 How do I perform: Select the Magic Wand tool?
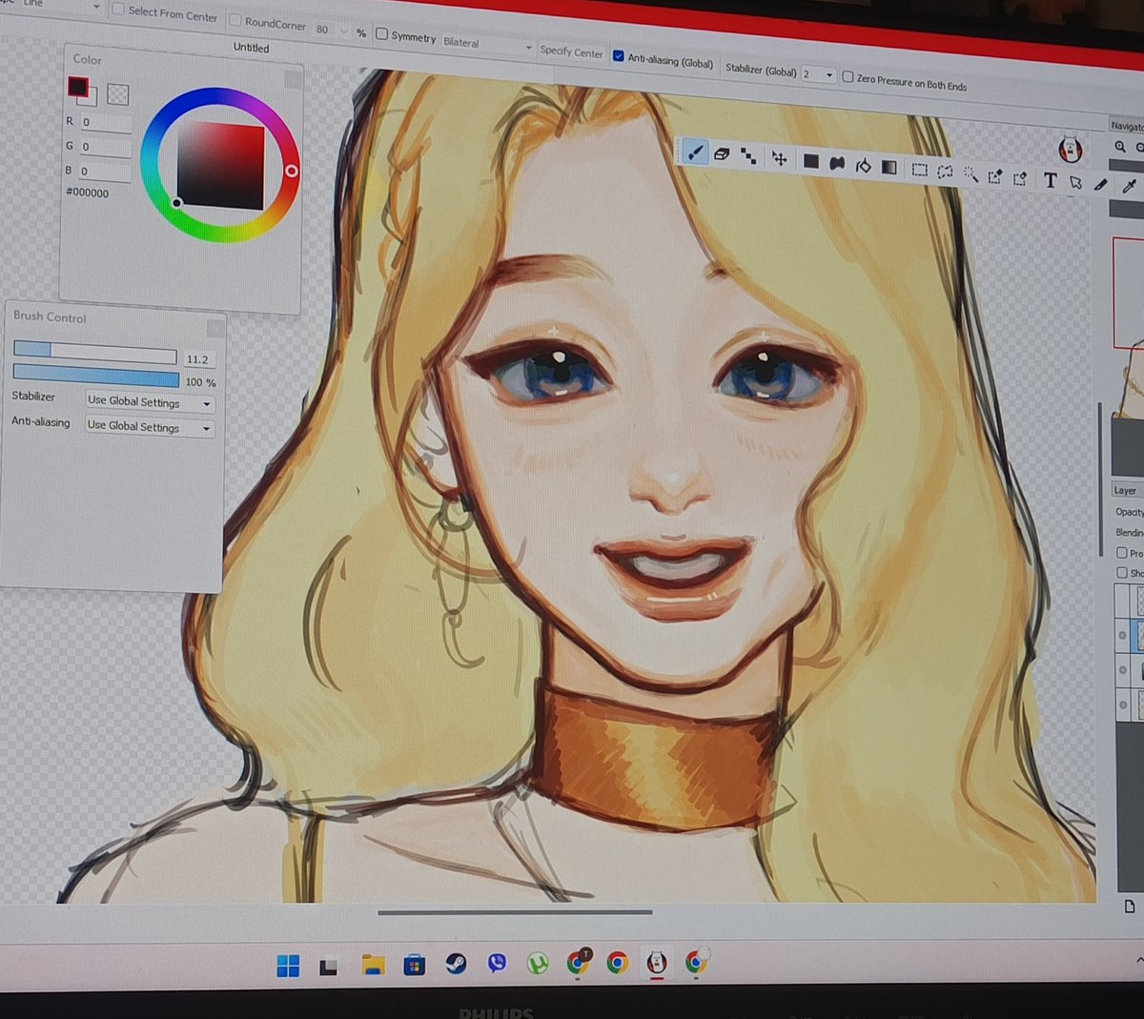tap(970, 174)
